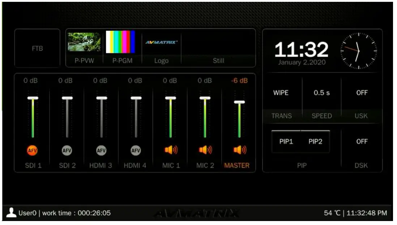
Task: Enable AFV on the SDI 2 channel
Action: (66, 150)
